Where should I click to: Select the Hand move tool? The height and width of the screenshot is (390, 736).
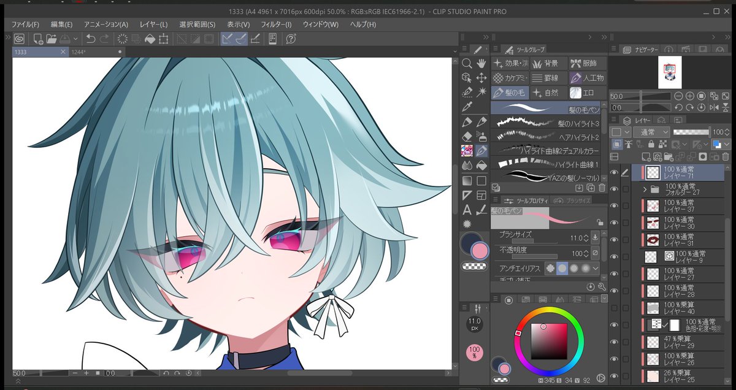click(x=481, y=63)
